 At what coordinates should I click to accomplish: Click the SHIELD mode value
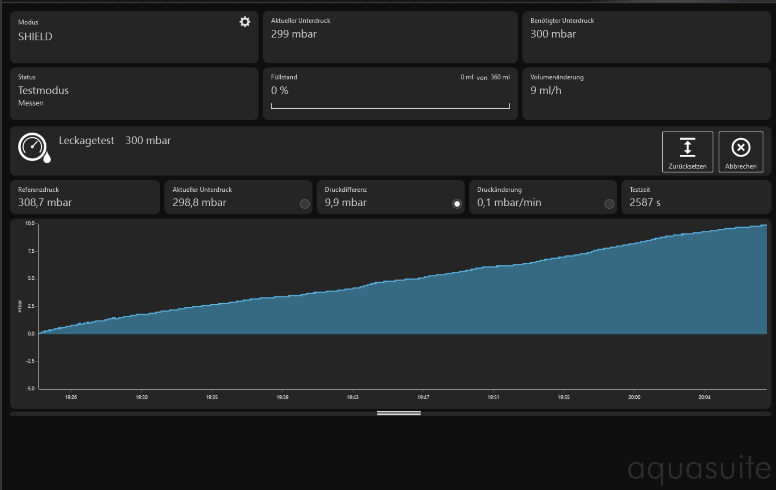[35, 37]
